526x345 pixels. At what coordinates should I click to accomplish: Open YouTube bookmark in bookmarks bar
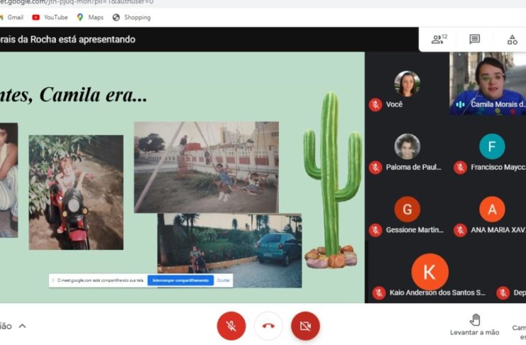(50, 17)
